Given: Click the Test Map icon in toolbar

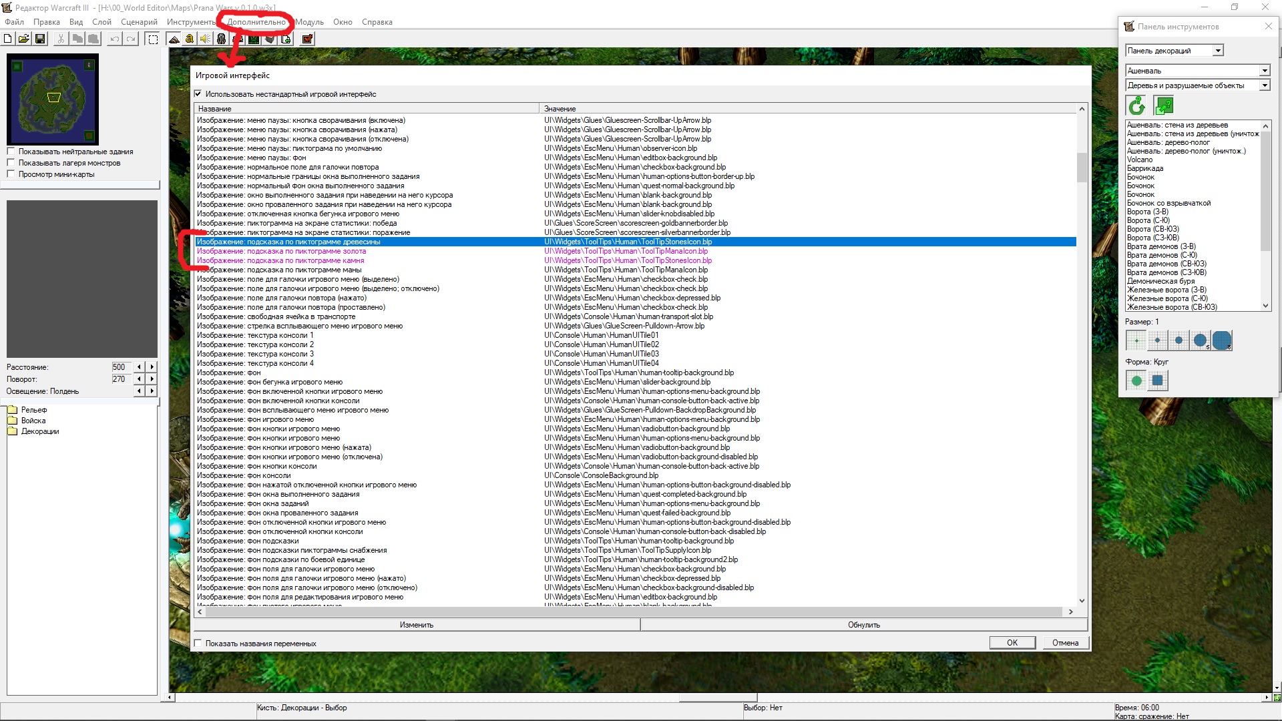Looking at the screenshot, I should point(307,39).
